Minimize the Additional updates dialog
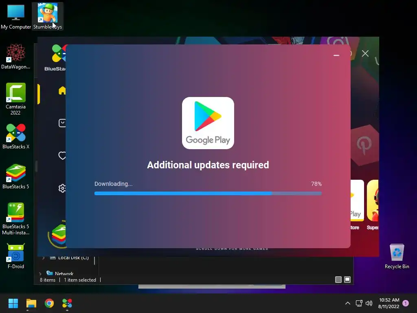Image resolution: width=417 pixels, height=313 pixels. (336, 55)
